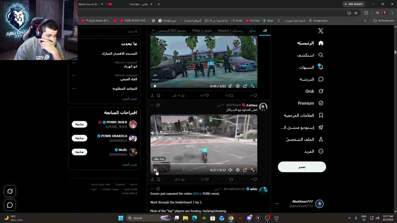Switch to the فهلوى | Fhlwy tab
The height and width of the screenshot is (223, 397).
point(202,31)
